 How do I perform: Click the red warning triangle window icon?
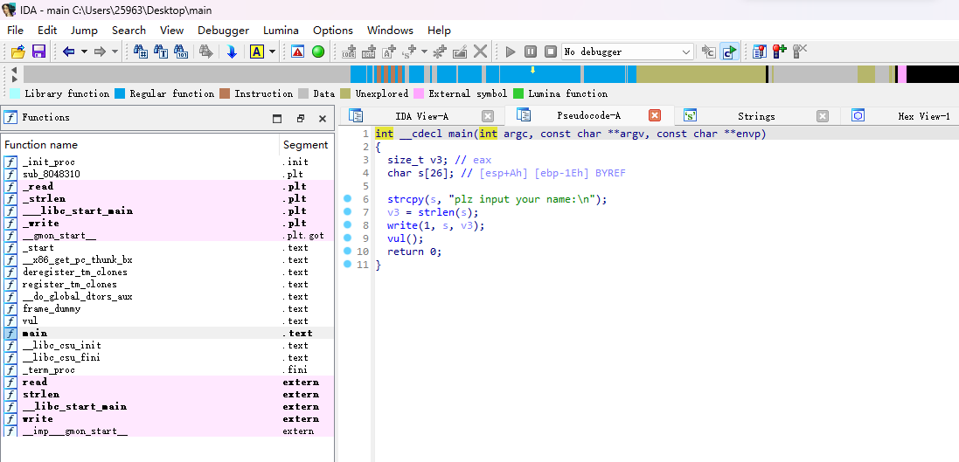click(298, 52)
